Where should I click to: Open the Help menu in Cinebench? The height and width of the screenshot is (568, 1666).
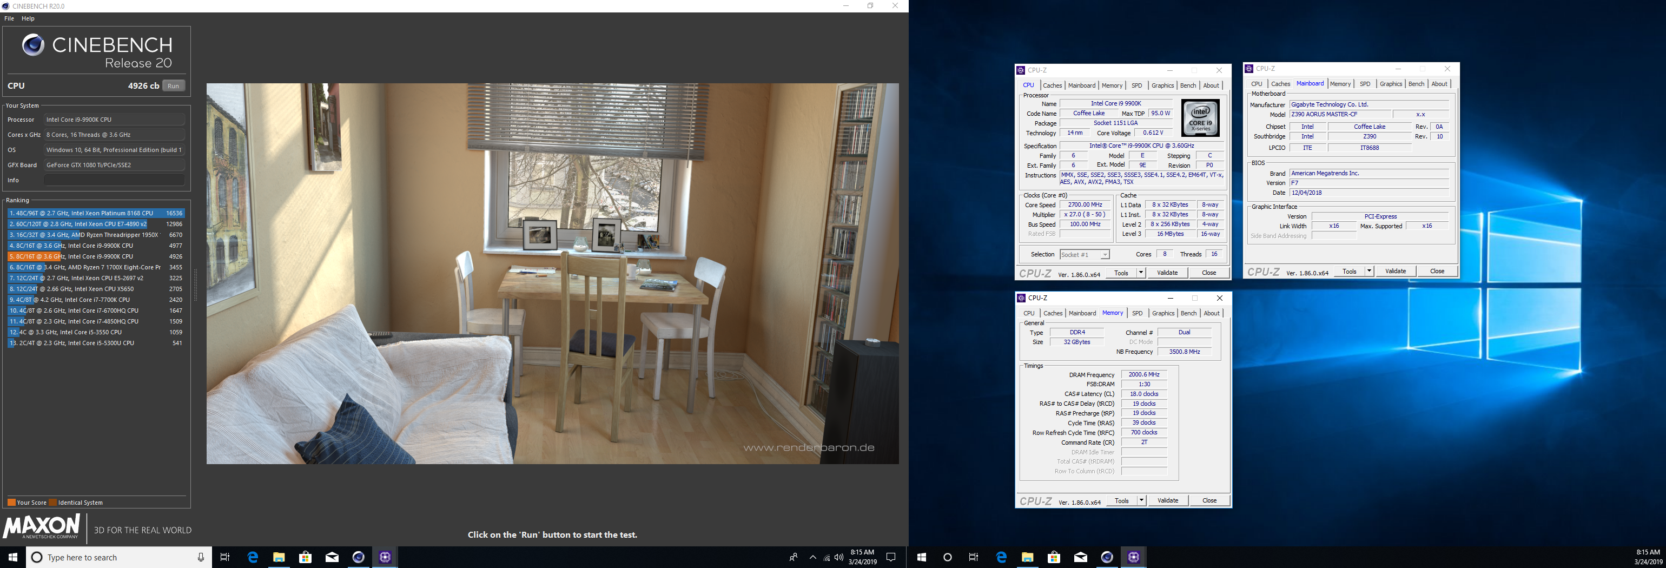click(x=28, y=19)
